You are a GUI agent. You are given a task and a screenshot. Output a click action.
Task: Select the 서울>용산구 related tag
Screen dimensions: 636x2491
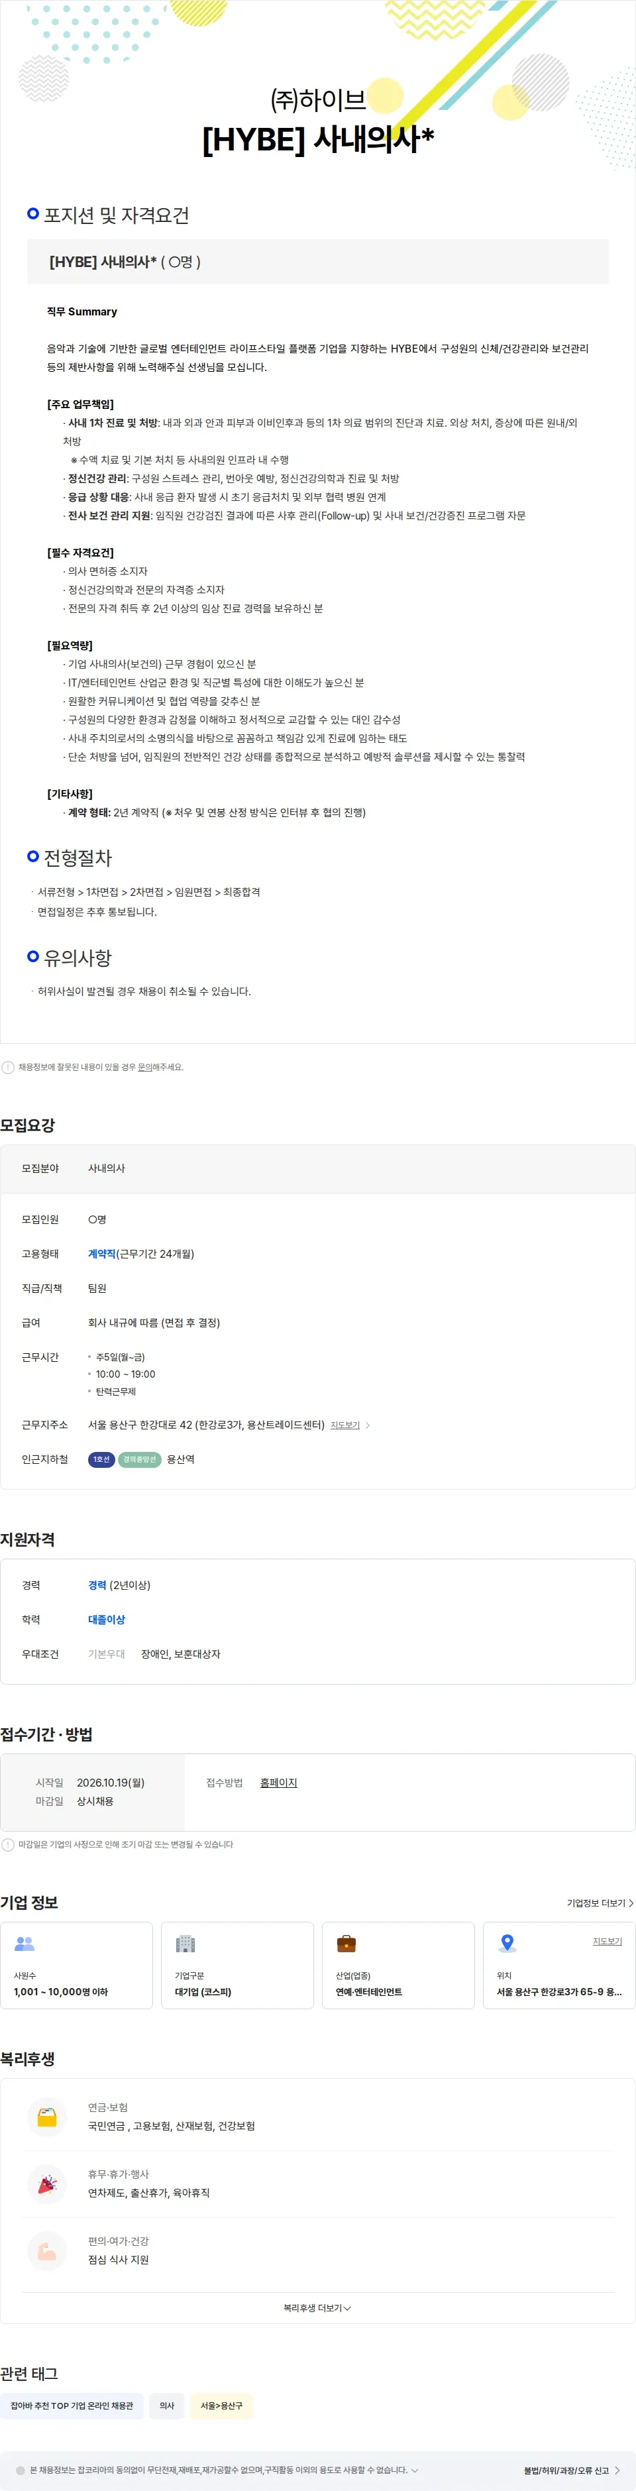[x=221, y=2406]
